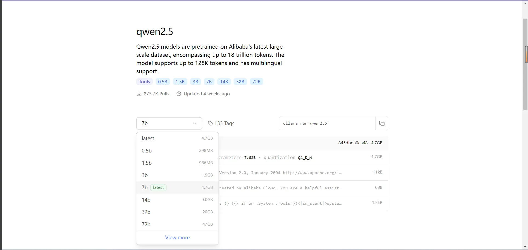Image resolution: width=528 pixels, height=250 pixels.
Task: Click the 72B size badge
Action: coord(256,82)
